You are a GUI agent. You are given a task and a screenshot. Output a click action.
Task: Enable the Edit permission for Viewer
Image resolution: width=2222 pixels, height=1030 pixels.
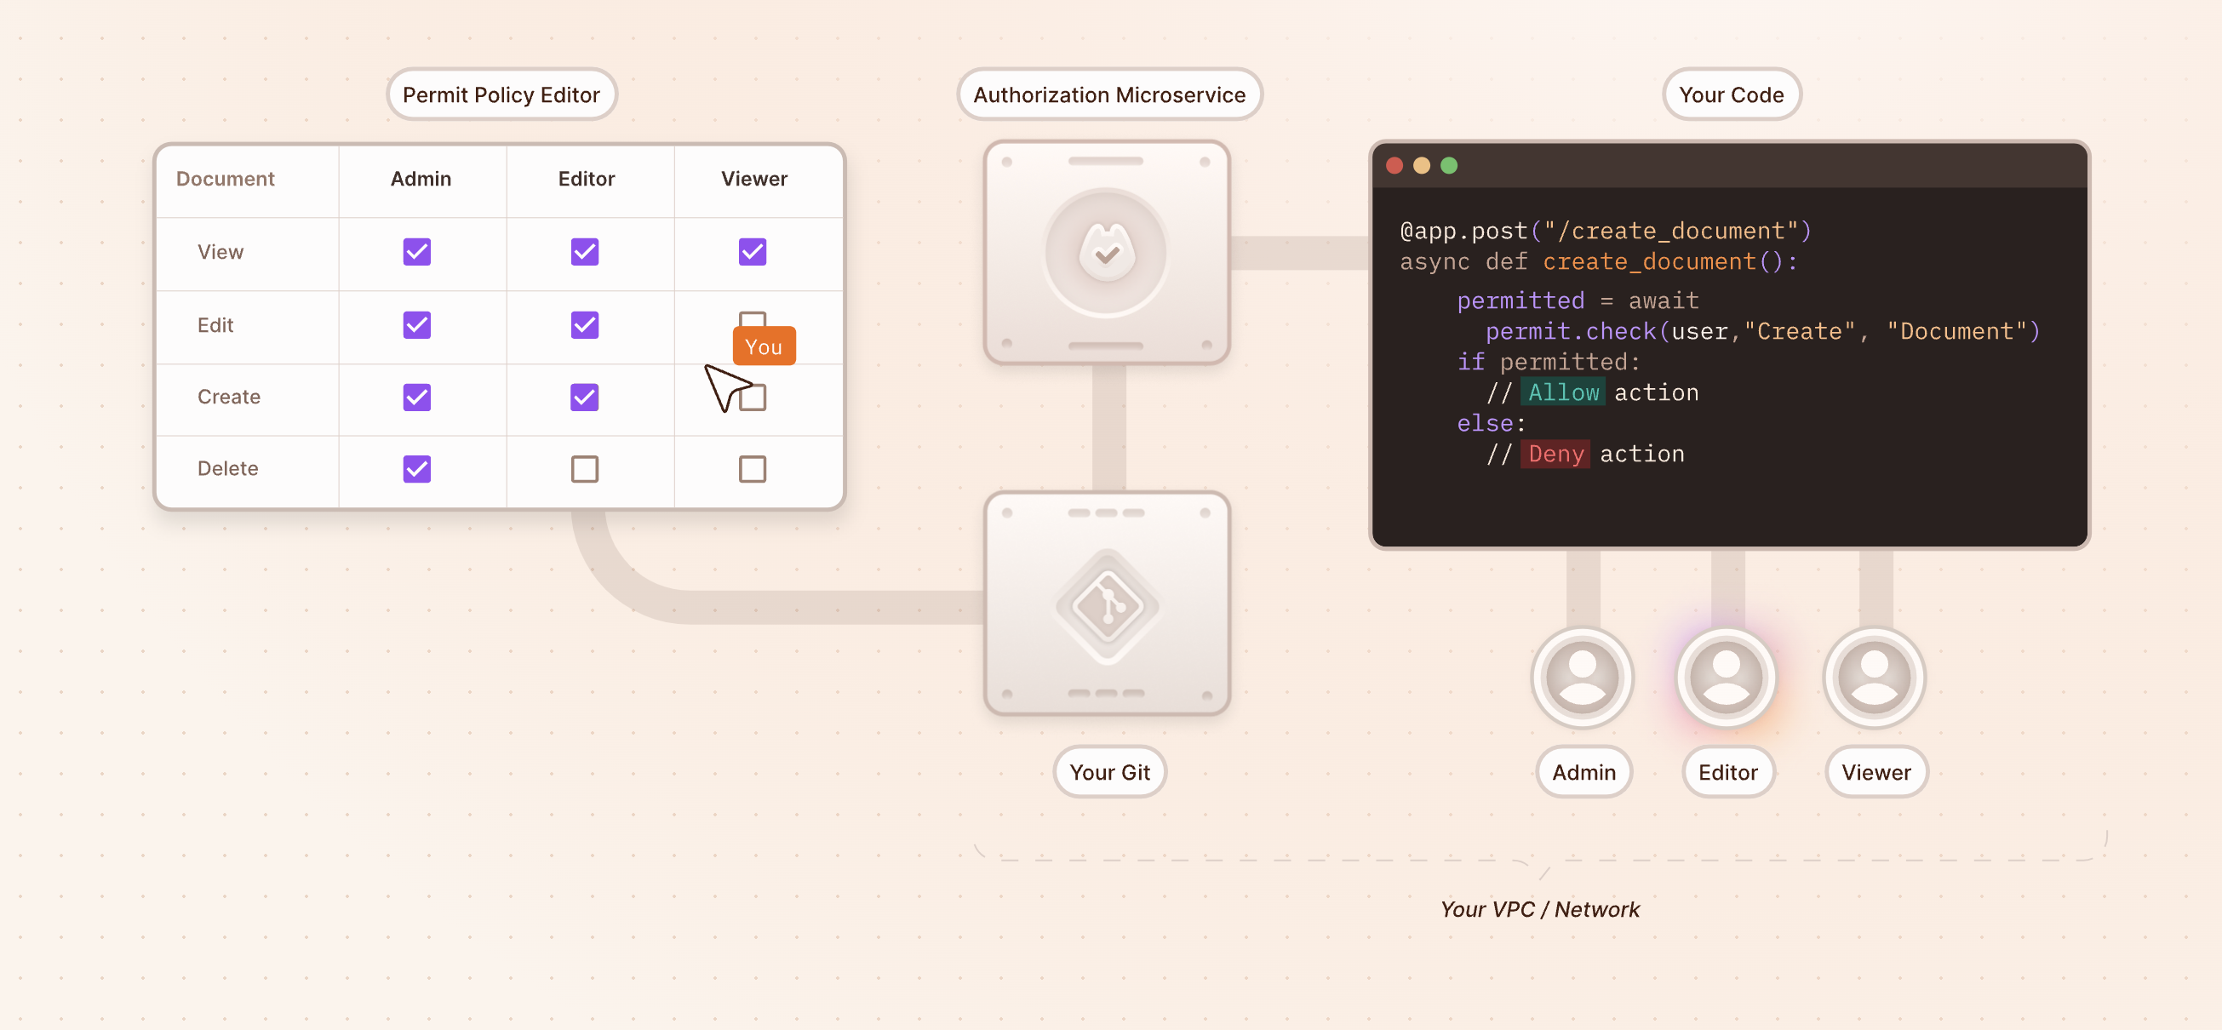point(753,321)
